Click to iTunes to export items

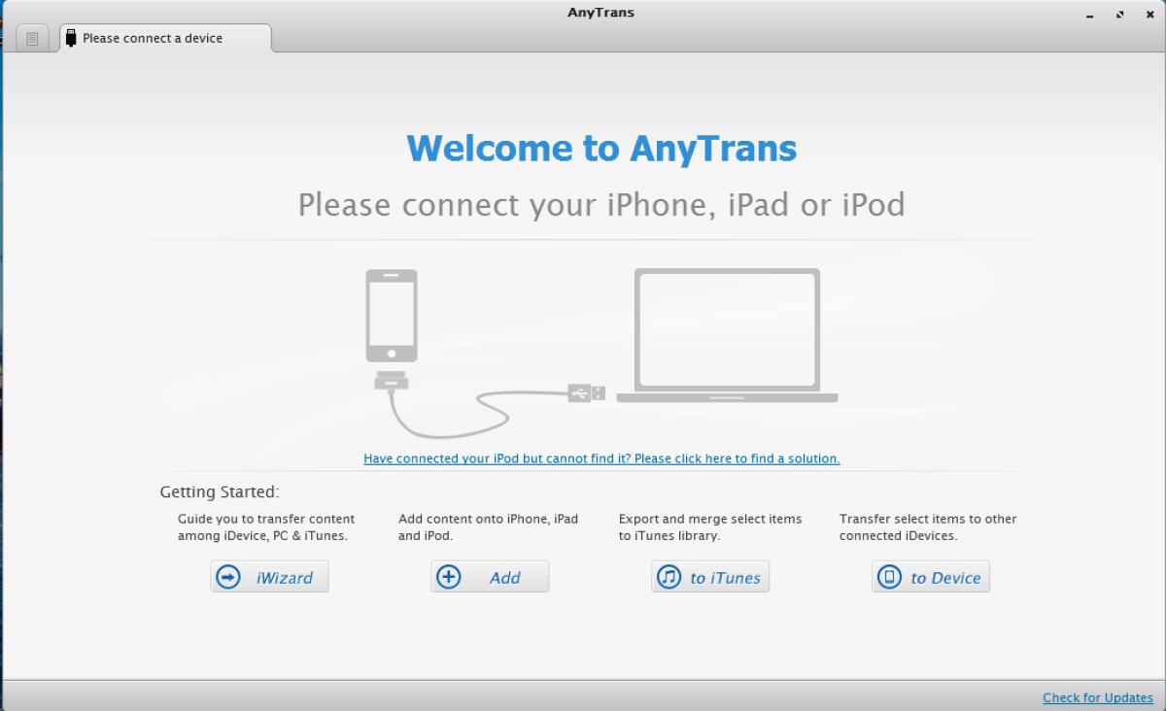[x=709, y=576]
